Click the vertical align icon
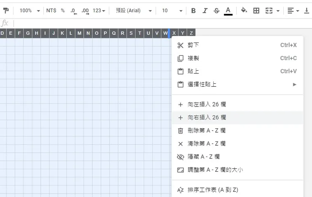Image resolution: width=312 pixels, height=197 pixels. tap(307, 11)
